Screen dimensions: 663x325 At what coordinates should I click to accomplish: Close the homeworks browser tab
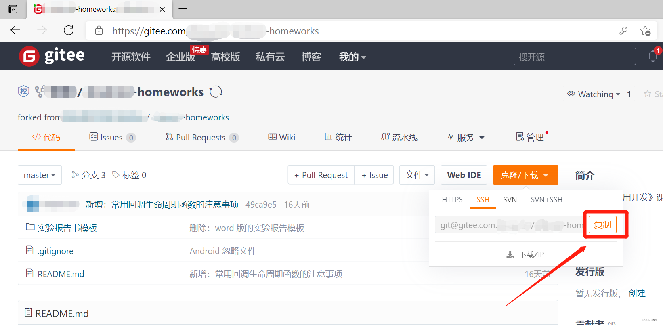[x=162, y=9]
